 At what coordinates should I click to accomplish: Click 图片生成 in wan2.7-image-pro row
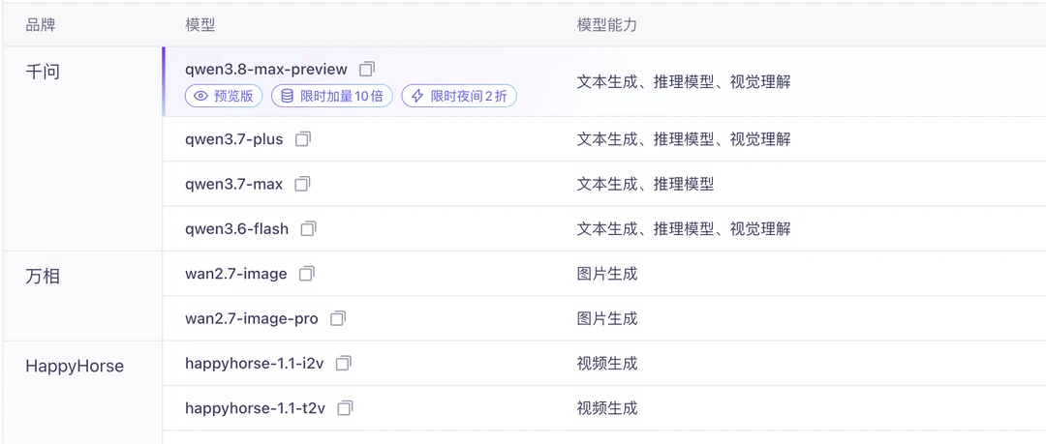(607, 318)
